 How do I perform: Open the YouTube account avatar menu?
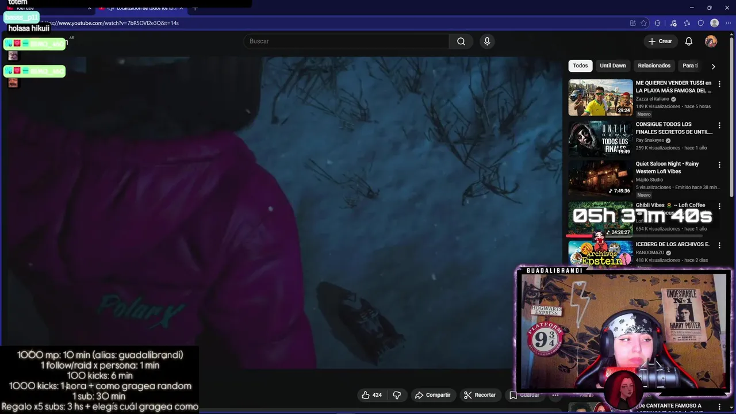[x=711, y=41]
